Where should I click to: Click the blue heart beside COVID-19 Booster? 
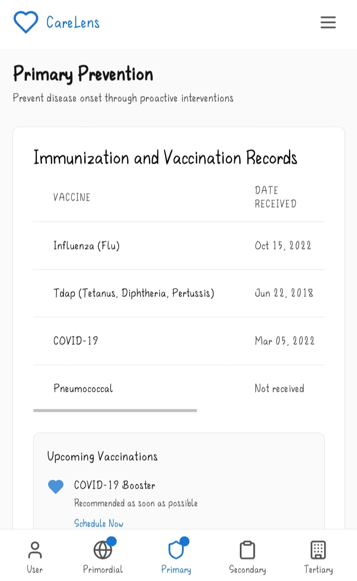coord(56,487)
